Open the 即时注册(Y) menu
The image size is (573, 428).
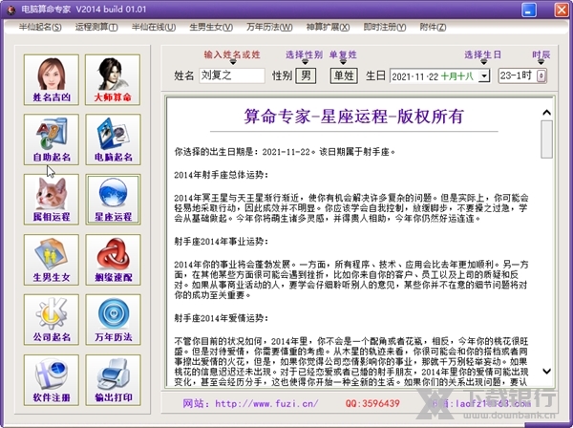pos(385,27)
